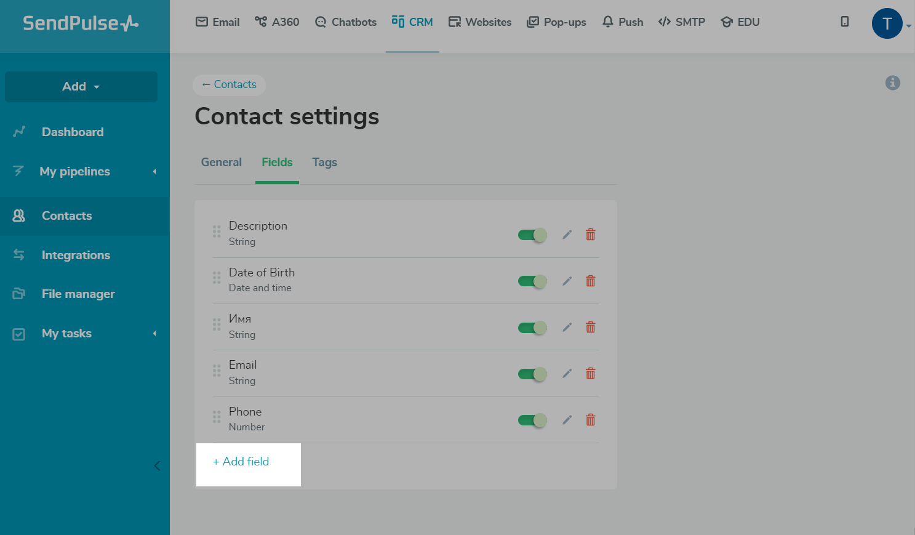Click the Add field link
This screenshot has height=535, width=915.
click(x=241, y=462)
